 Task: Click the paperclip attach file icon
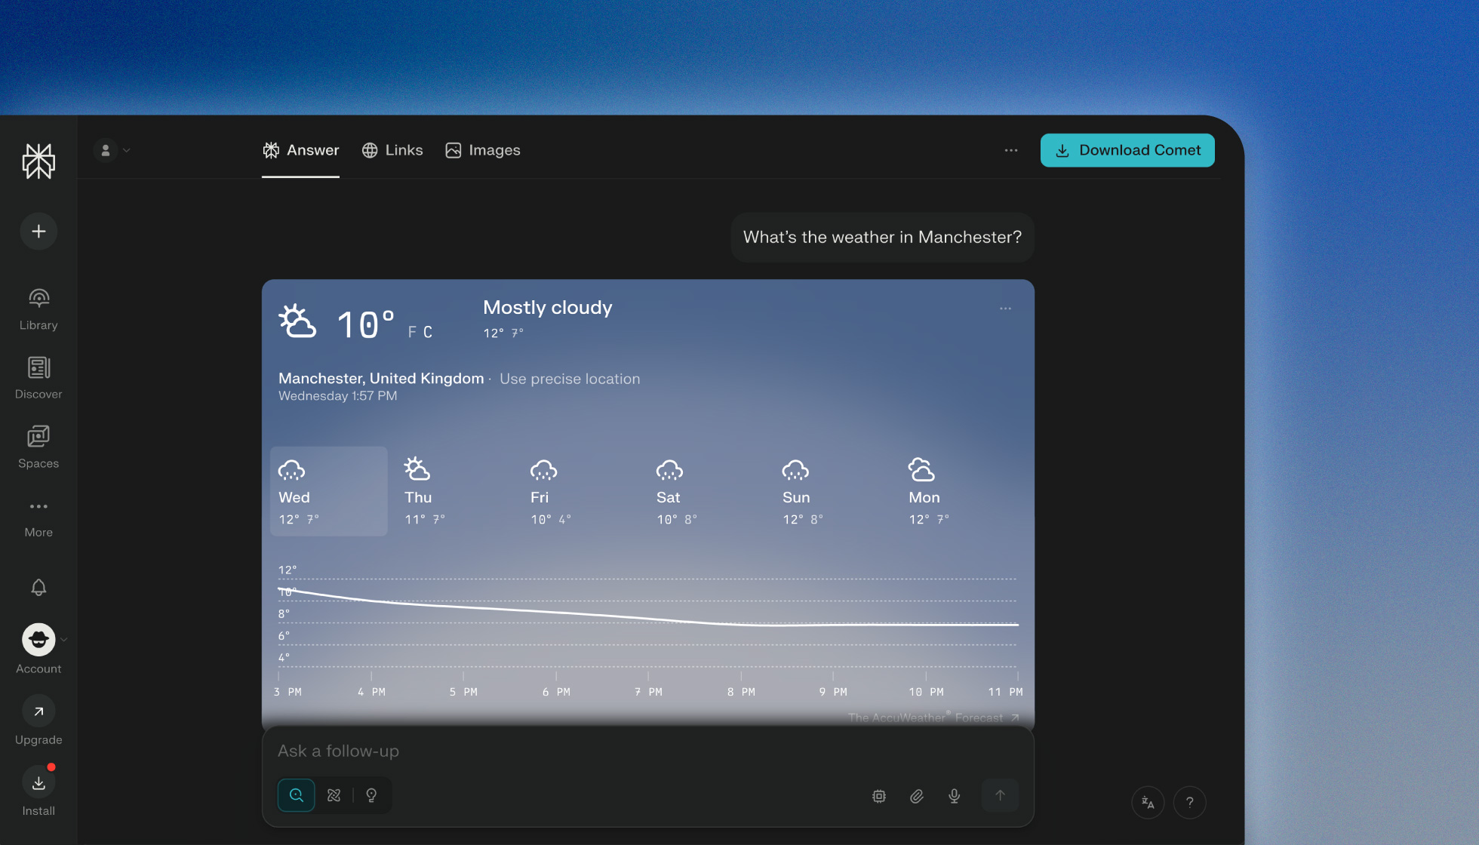(916, 795)
